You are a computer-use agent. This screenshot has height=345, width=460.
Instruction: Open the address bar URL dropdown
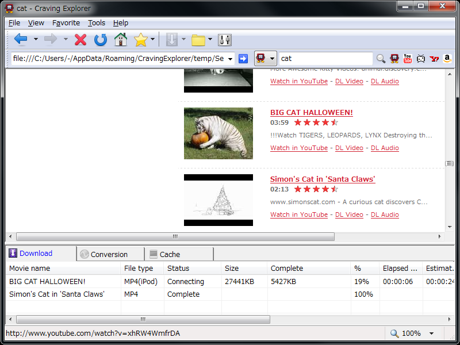(x=231, y=59)
